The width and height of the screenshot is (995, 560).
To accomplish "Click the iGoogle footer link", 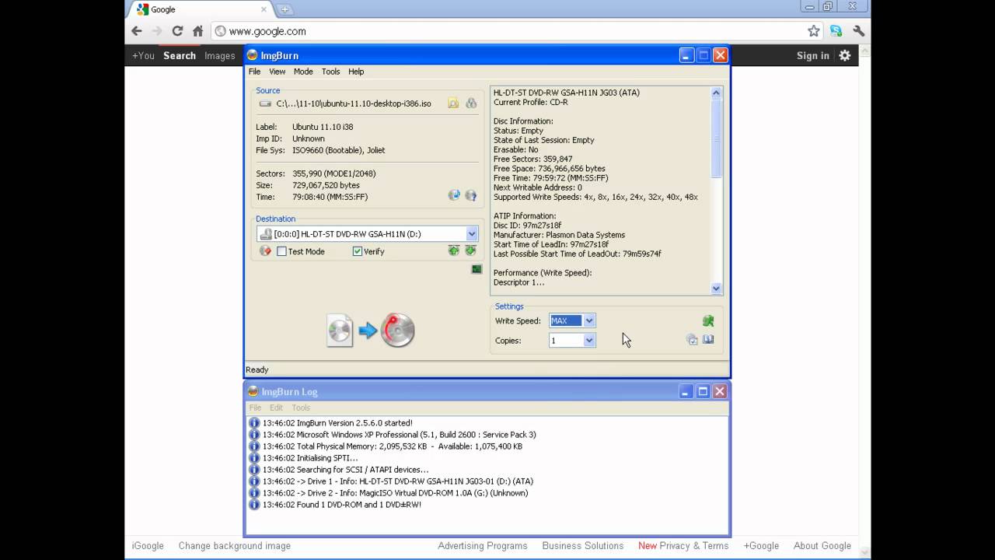I will [x=148, y=545].
